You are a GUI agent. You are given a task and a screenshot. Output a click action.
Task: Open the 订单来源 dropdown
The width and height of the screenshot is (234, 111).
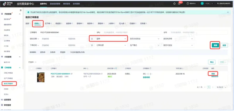[x=111, y=45]
